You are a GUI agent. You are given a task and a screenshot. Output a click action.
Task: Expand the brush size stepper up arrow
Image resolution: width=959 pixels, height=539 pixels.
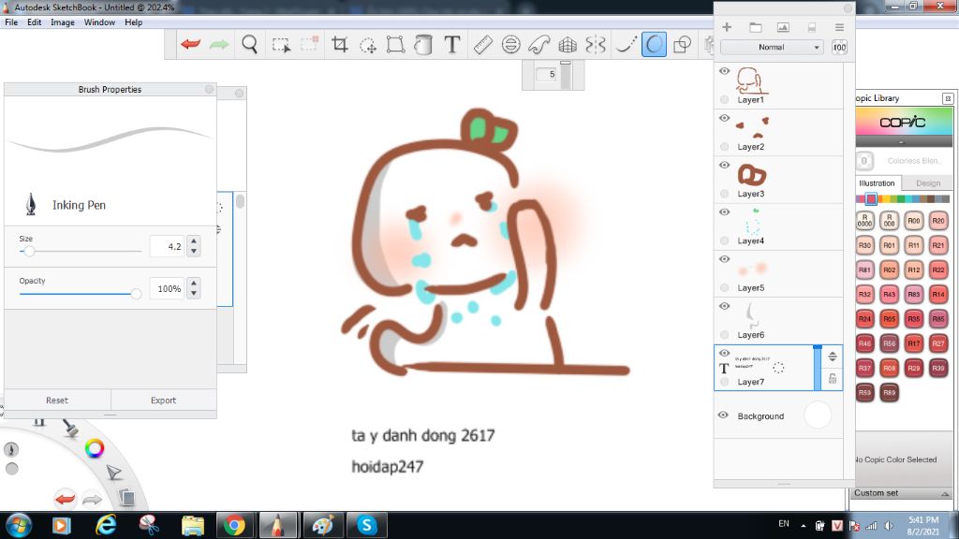tap(193, 241)
